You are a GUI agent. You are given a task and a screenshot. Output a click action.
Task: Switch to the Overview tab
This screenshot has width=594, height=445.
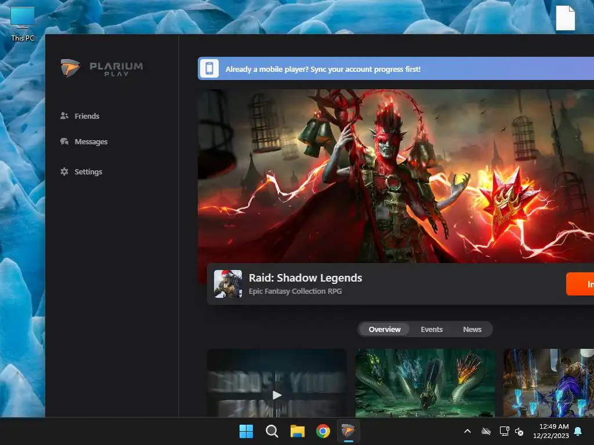(385, 330)
